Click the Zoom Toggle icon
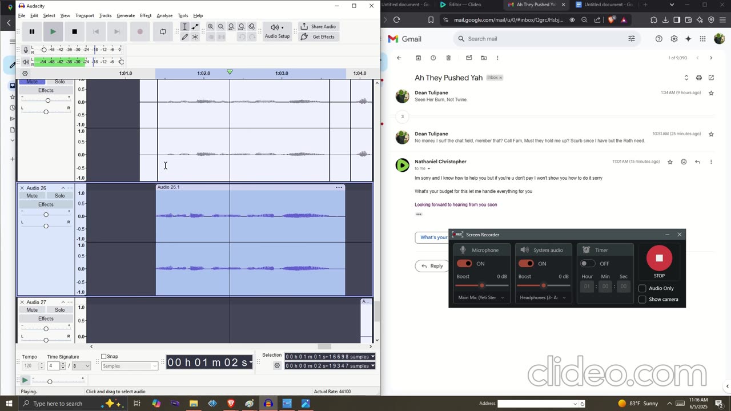731x411 pixels. [x=252, y=27]
